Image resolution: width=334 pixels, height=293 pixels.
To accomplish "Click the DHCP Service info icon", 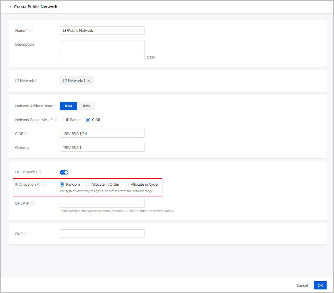I will (x=41, y=172).
